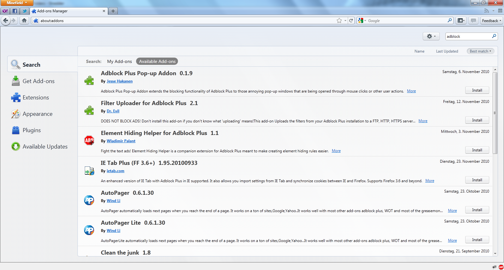Open the Facebook pinned tab
The image size is (504, 270).
click(x=15, y=11)
